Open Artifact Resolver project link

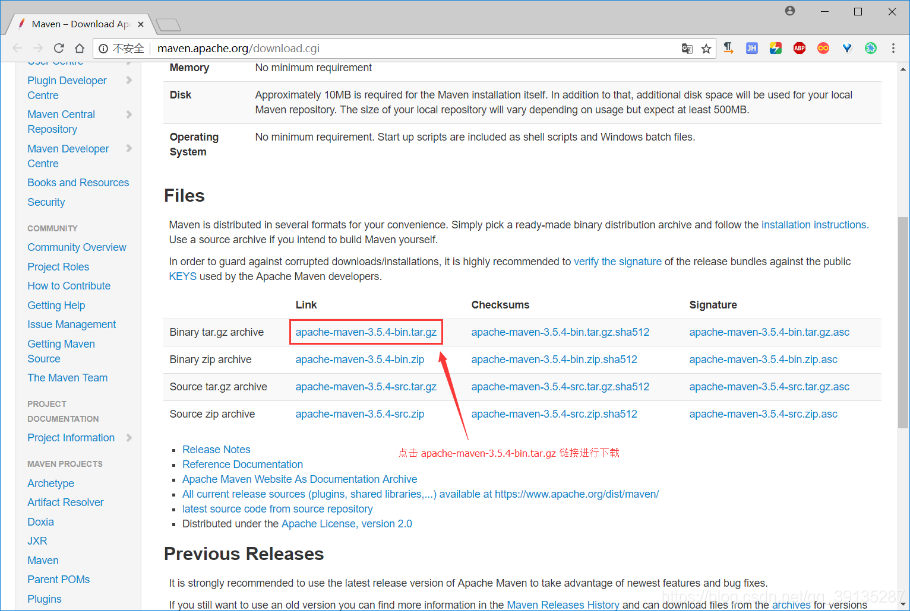(x=65, y=502)
